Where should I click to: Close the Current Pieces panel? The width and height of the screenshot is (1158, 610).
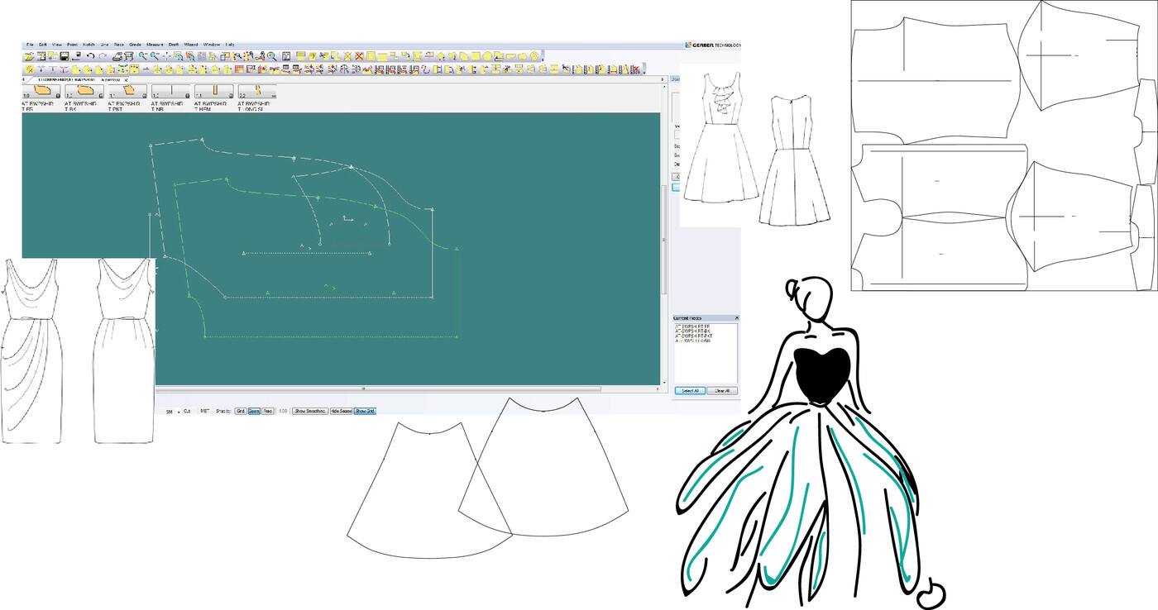tap(737, 317)
